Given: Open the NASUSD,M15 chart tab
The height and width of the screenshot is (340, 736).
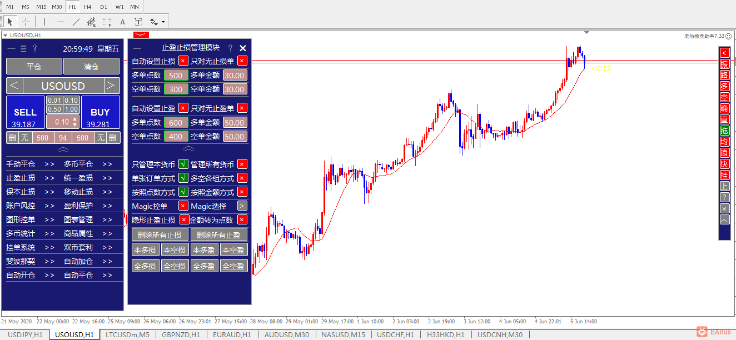Looking at the screenshot, I should click(x=343, y=335).
